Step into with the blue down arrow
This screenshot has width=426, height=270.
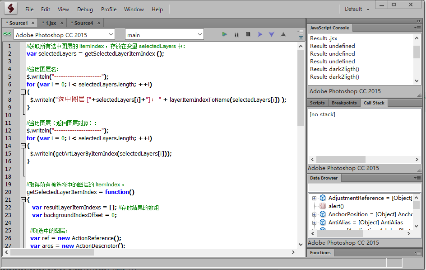pyautogui.click(x=271, y=34)
